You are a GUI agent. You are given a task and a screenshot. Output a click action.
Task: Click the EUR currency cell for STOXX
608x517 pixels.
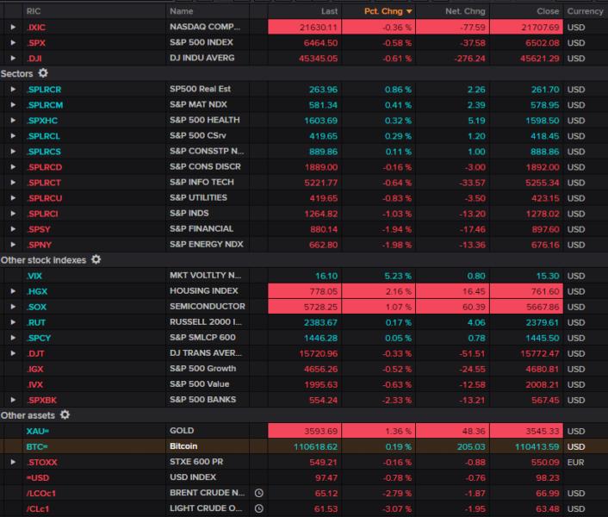(x=575, y=462)
